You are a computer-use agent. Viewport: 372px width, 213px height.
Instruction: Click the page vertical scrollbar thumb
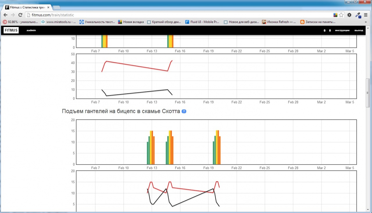pos(368,93)
